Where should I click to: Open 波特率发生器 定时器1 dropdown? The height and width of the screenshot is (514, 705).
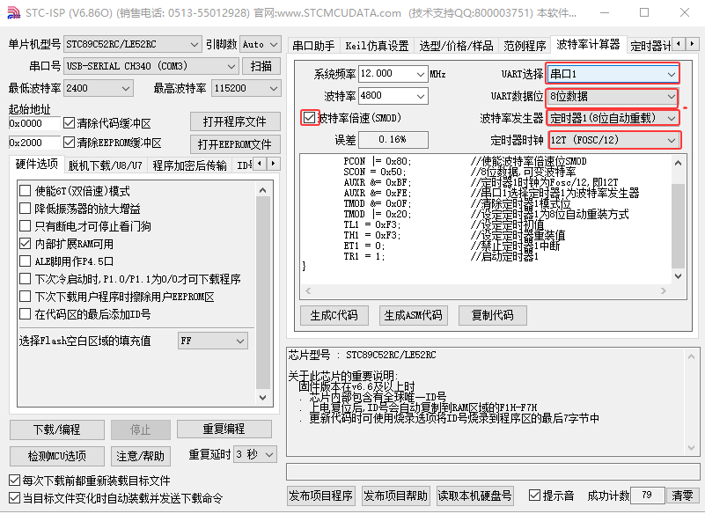pos(613,118)
